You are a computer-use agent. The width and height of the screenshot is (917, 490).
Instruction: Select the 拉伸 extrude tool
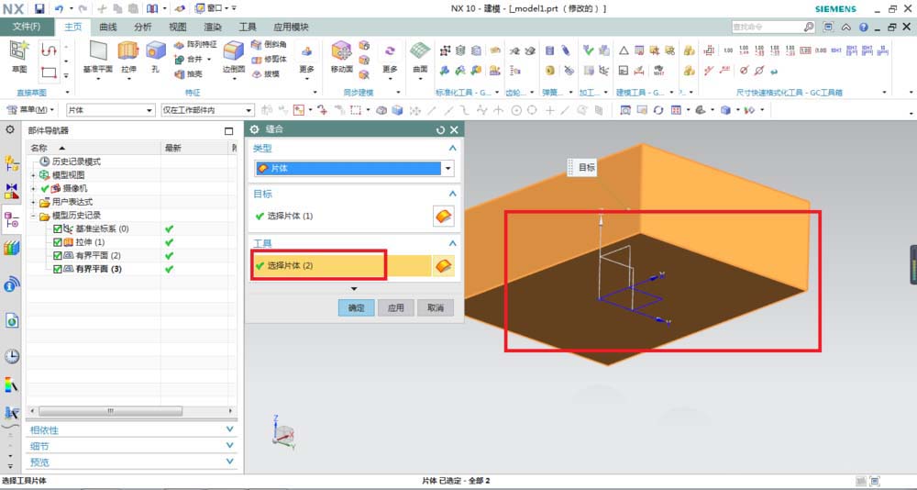128,58
